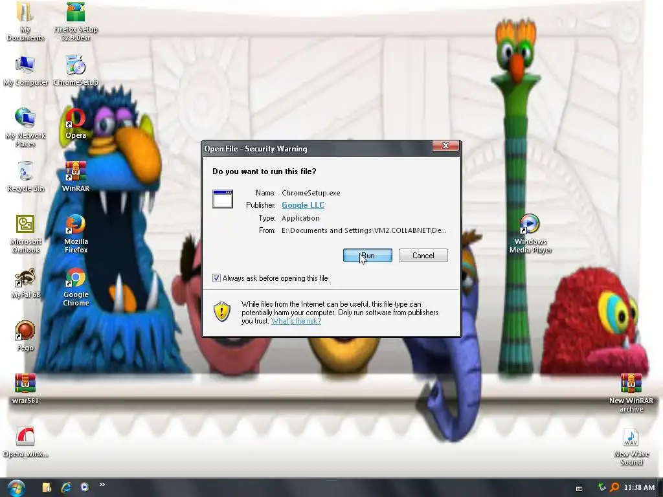The image size is (663, 497).
Task: Click the ChromeSetup.exe file name text
Action: point(311,193)
